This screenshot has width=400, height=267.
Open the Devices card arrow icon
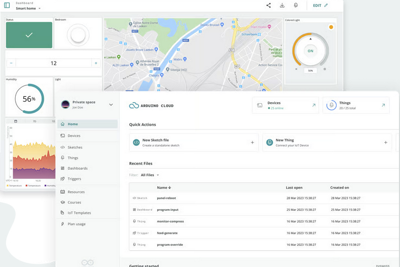313,105
